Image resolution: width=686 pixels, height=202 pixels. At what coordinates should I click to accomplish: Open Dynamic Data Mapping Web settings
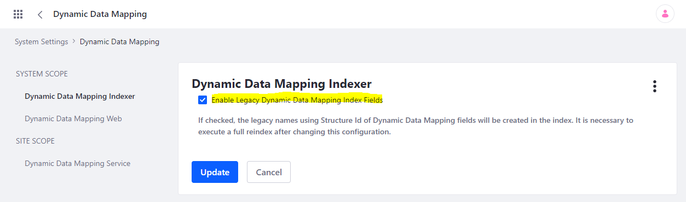coord(73,118)
